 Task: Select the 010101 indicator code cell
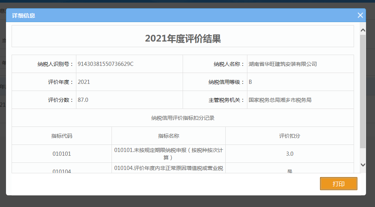pos(62,154)
